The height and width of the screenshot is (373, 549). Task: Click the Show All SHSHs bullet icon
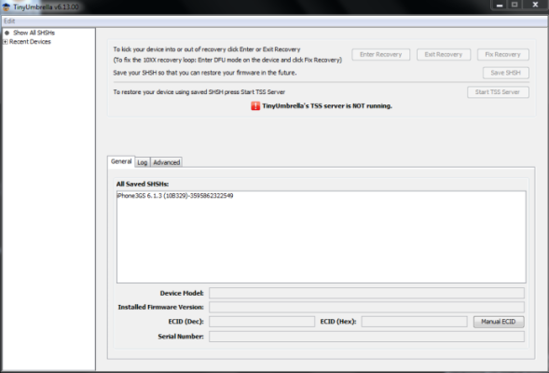click(7, 33)
